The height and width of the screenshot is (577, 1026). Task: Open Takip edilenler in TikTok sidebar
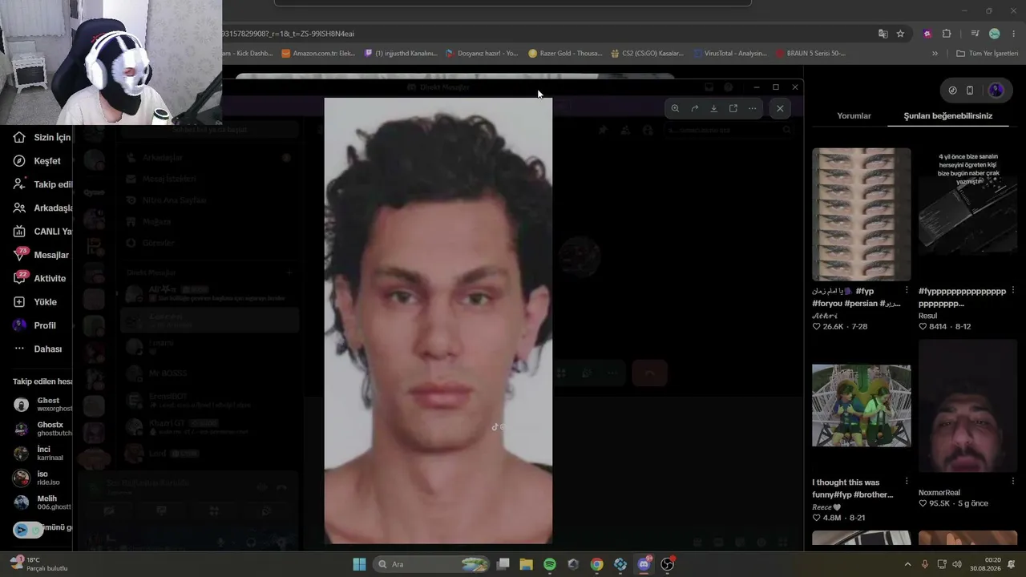(42, 184)
